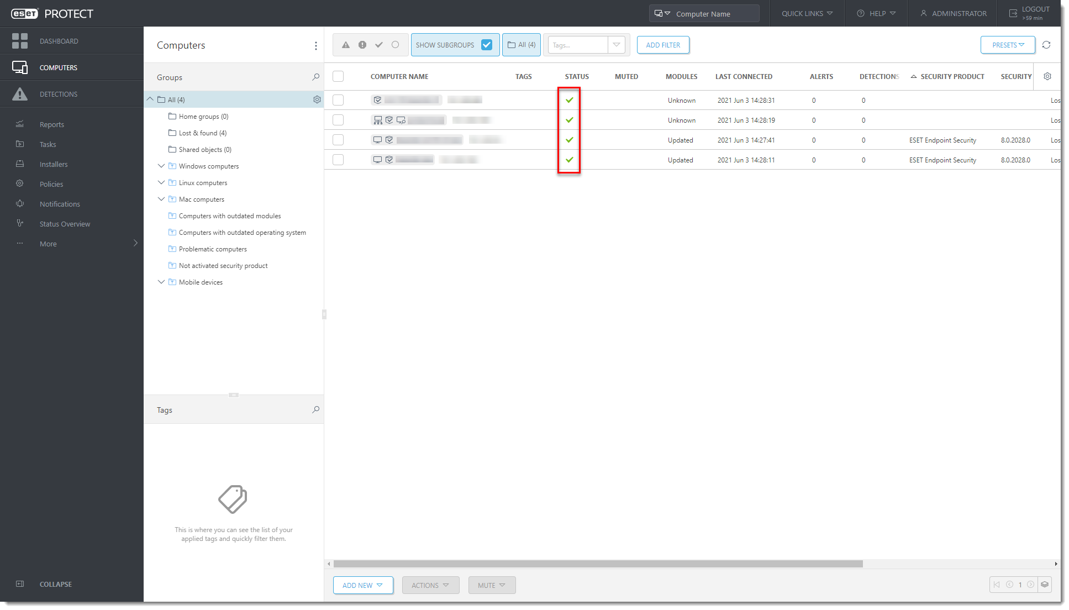Collapse the Windows computers group
Image resolution: width=1069 pixels, height=610 pixels.
coord(161,166)
